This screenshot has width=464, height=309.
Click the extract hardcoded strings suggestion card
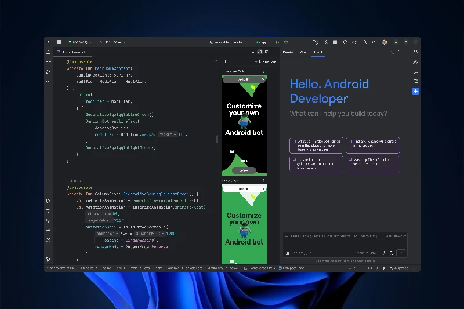coord(316,145)
